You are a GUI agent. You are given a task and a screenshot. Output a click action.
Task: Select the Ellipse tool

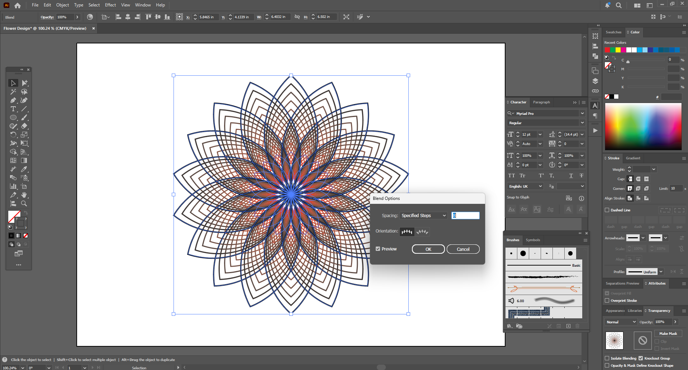click(x=13, y=118)
